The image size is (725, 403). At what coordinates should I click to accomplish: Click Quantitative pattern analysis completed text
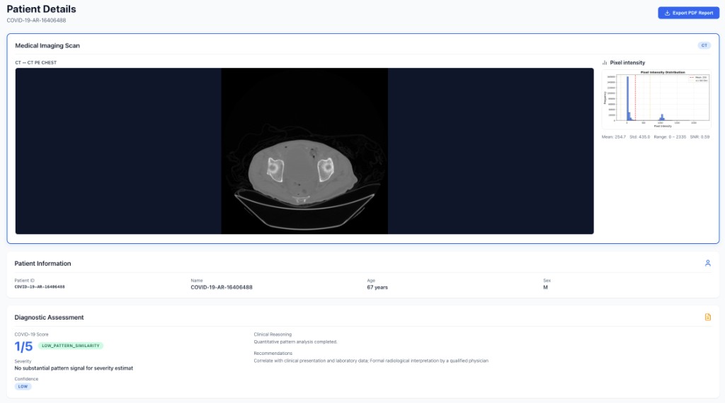click(x=295, y=342)
